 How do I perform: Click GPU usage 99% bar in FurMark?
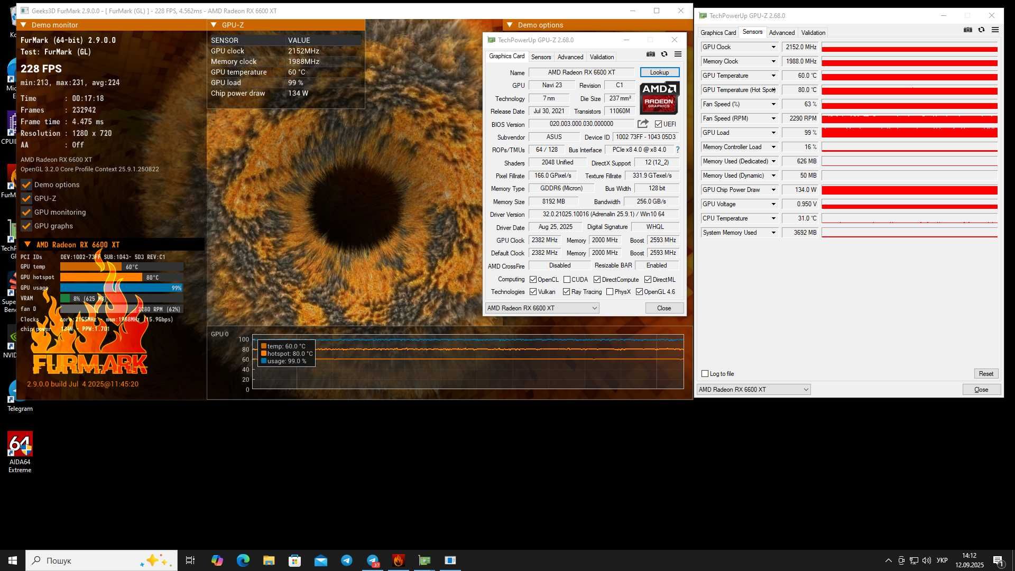tap(121, 288)
